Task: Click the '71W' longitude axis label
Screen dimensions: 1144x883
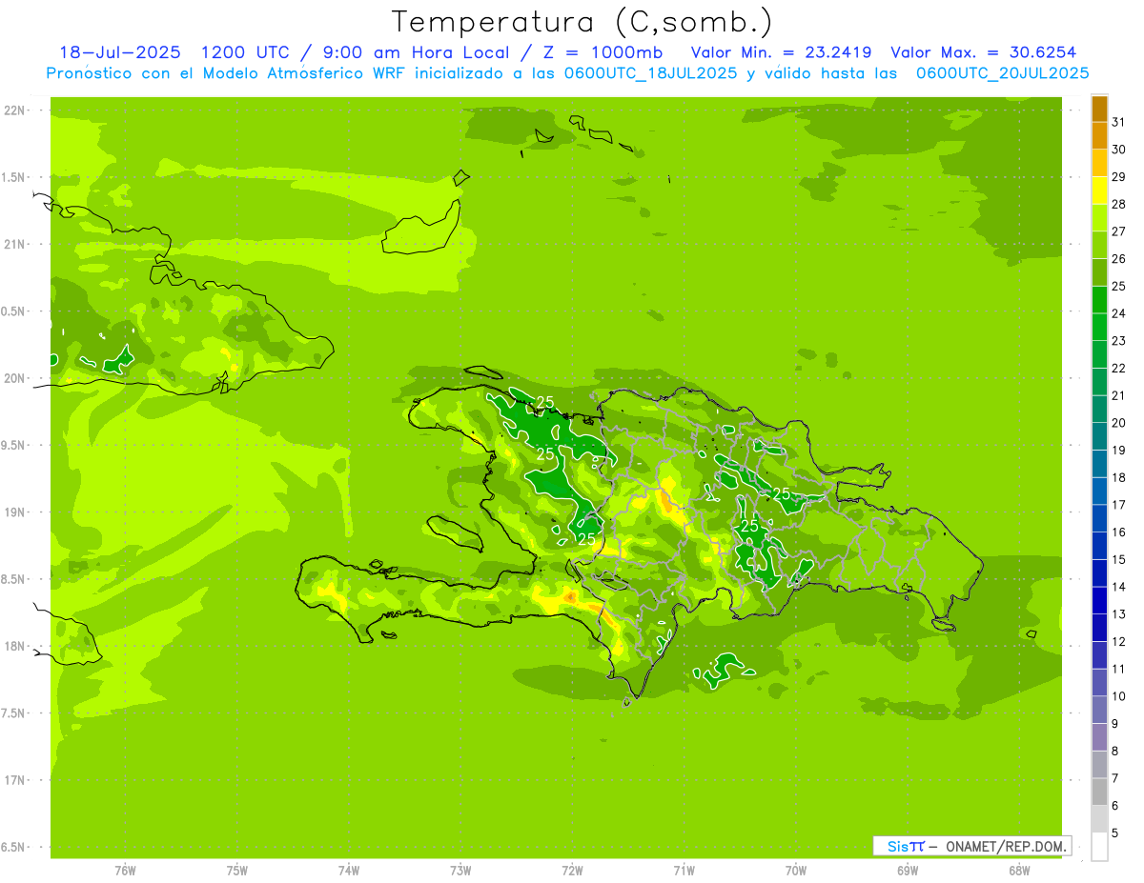Action: (684, 871)
